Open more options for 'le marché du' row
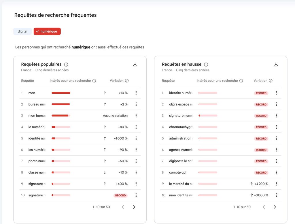Viewport: 295px width, 224px height. coord(277,184)
